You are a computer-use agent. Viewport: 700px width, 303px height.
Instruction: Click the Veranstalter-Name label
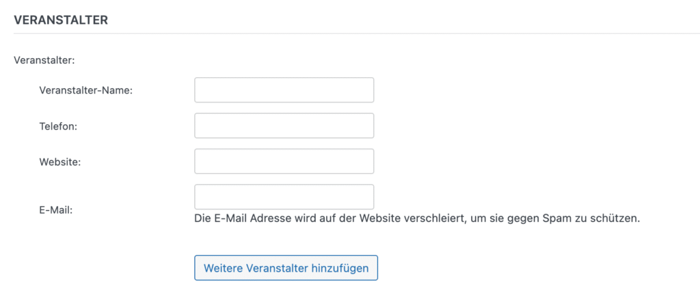[86, 90]
